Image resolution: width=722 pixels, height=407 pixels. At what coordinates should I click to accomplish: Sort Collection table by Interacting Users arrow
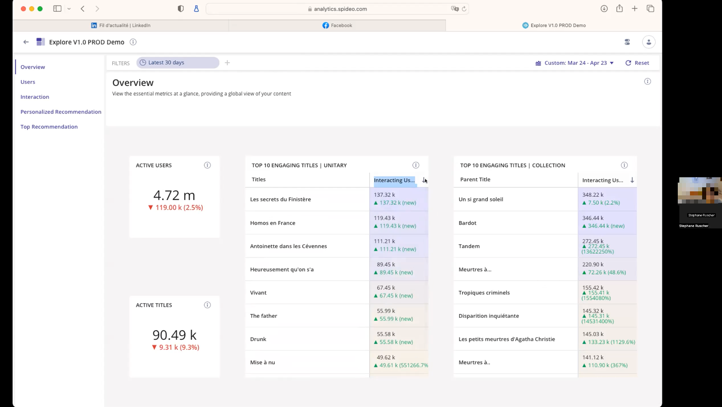(632, 180)
